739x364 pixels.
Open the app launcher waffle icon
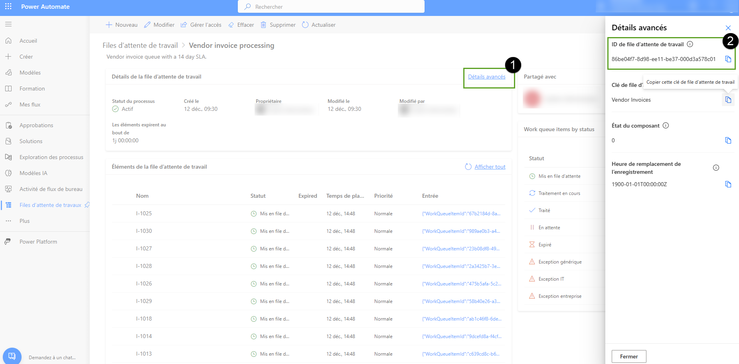pyautogui.click(x=8, y=6)
